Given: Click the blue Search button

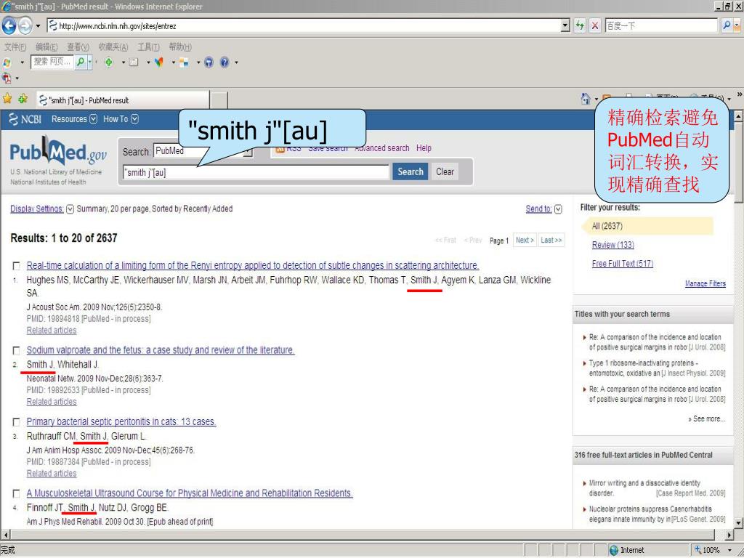Looking at the screenshot, I should pos(410,171).
